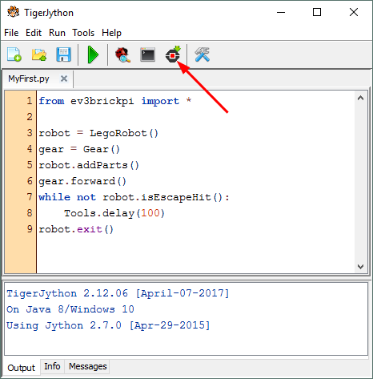
Task: Save the file with floppy disk icon
Action: tap(63, 54)
